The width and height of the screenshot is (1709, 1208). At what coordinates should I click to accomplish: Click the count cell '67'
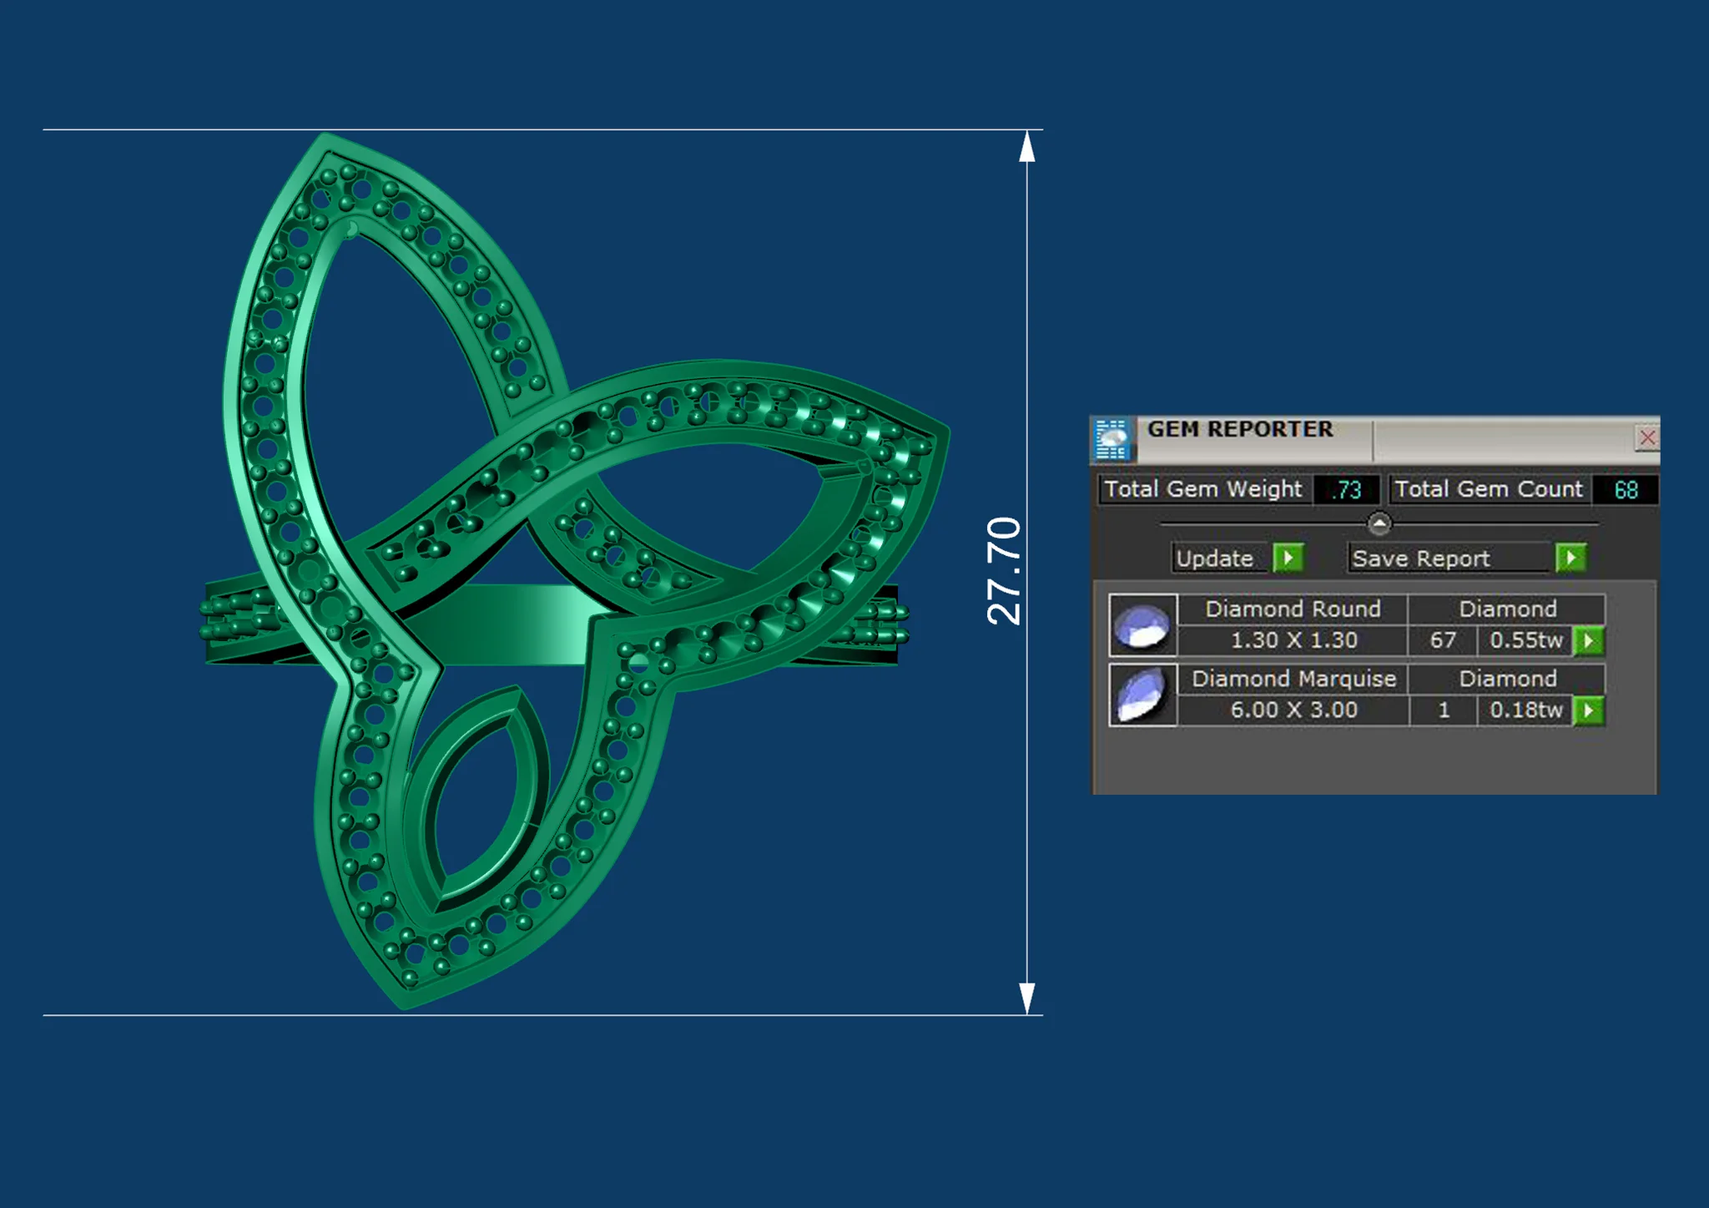1443,640
